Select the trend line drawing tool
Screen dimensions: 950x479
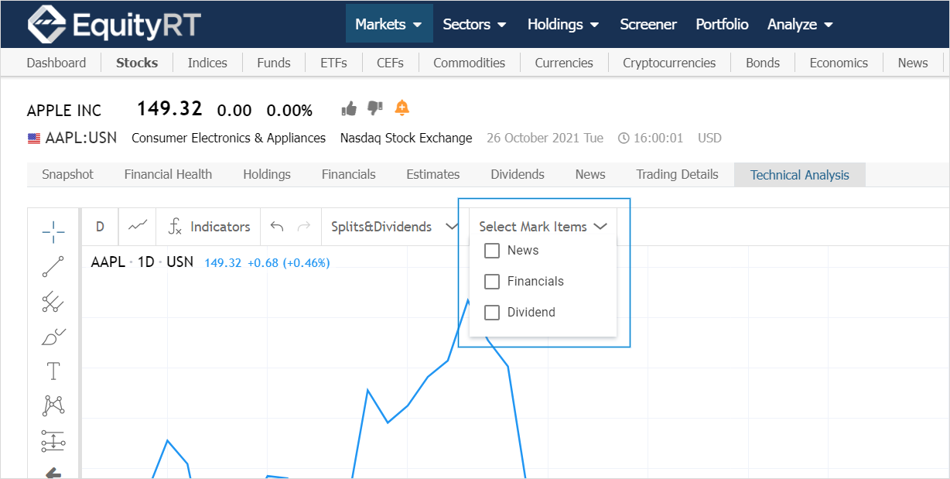point(53,267)
